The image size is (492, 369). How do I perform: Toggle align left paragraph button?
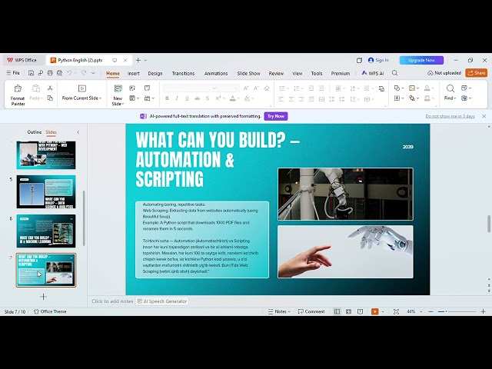click(281, 99)
